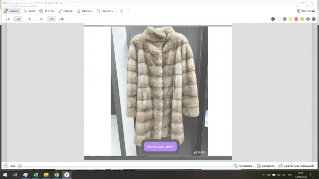Choose the thickest line width option
Screen dimensions: 319x179
click(62, 19)
